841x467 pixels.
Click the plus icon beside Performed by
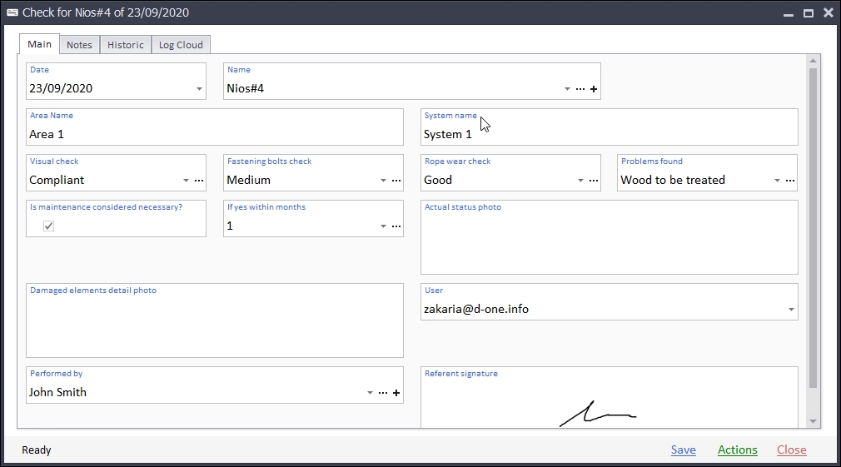click(396, 393)
